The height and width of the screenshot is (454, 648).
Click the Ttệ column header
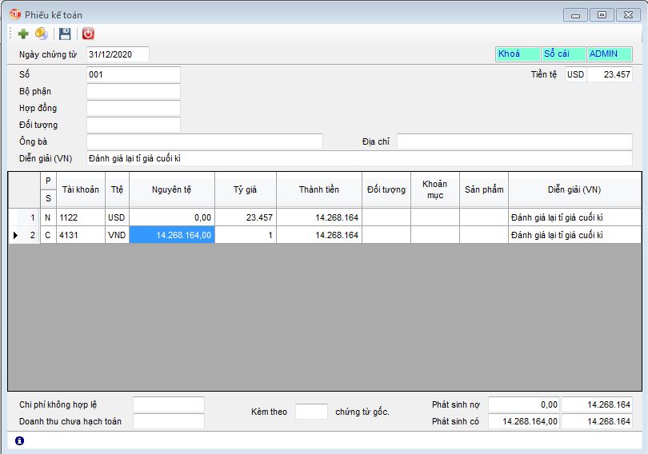click(117, 190)
